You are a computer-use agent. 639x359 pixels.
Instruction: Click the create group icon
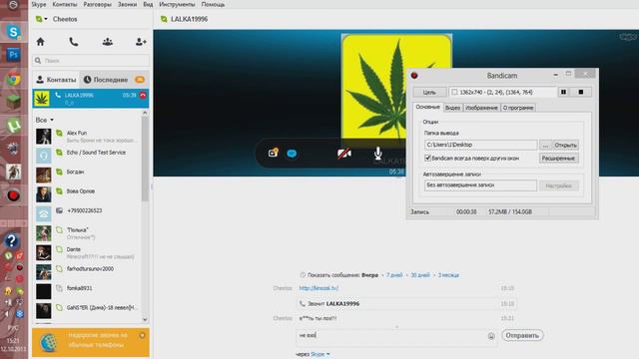[108, 42]
